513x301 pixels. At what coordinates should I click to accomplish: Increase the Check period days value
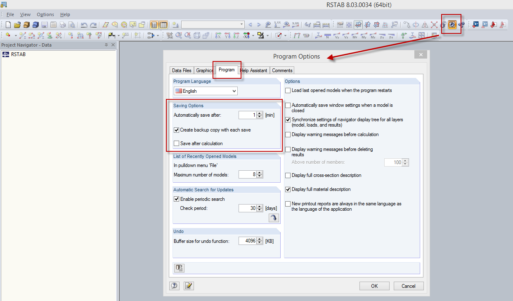coord(260,207)
